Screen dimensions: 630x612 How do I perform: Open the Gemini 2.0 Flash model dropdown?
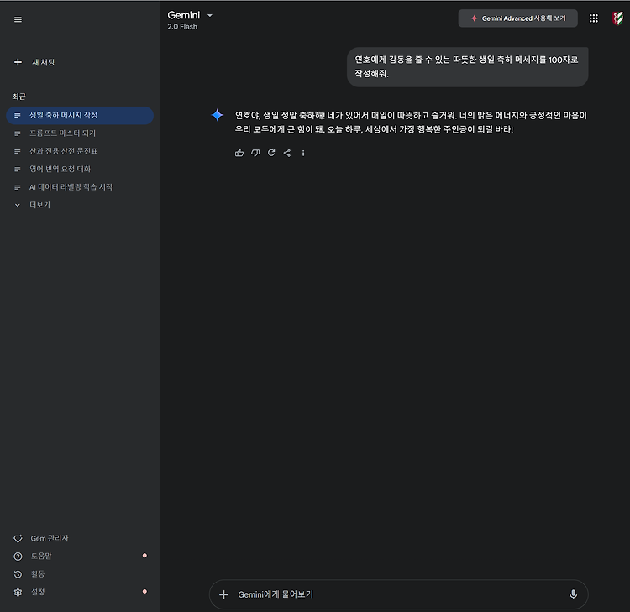click(x=190, y=19)
